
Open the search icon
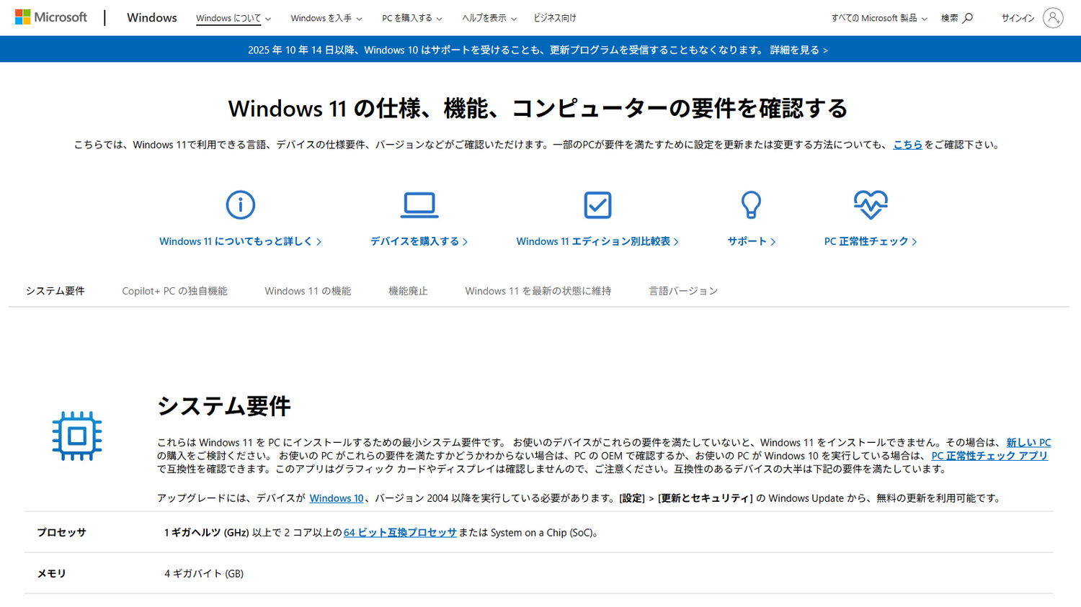pyautogui.click(x=967, y=18)
